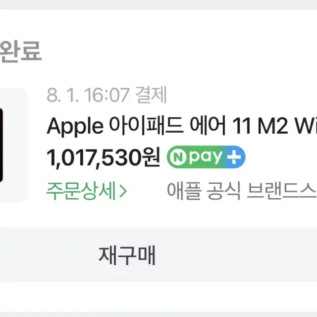Screen dimensions: 317x317
Task: Click the 완료 status heading
Action: (x=20, y=51)
